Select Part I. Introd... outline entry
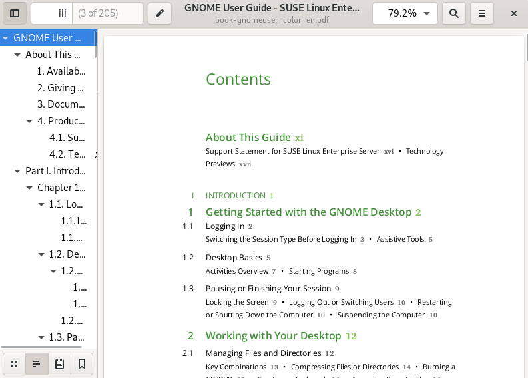The height and width of the screenshot is (378, 528). (55, 171)
